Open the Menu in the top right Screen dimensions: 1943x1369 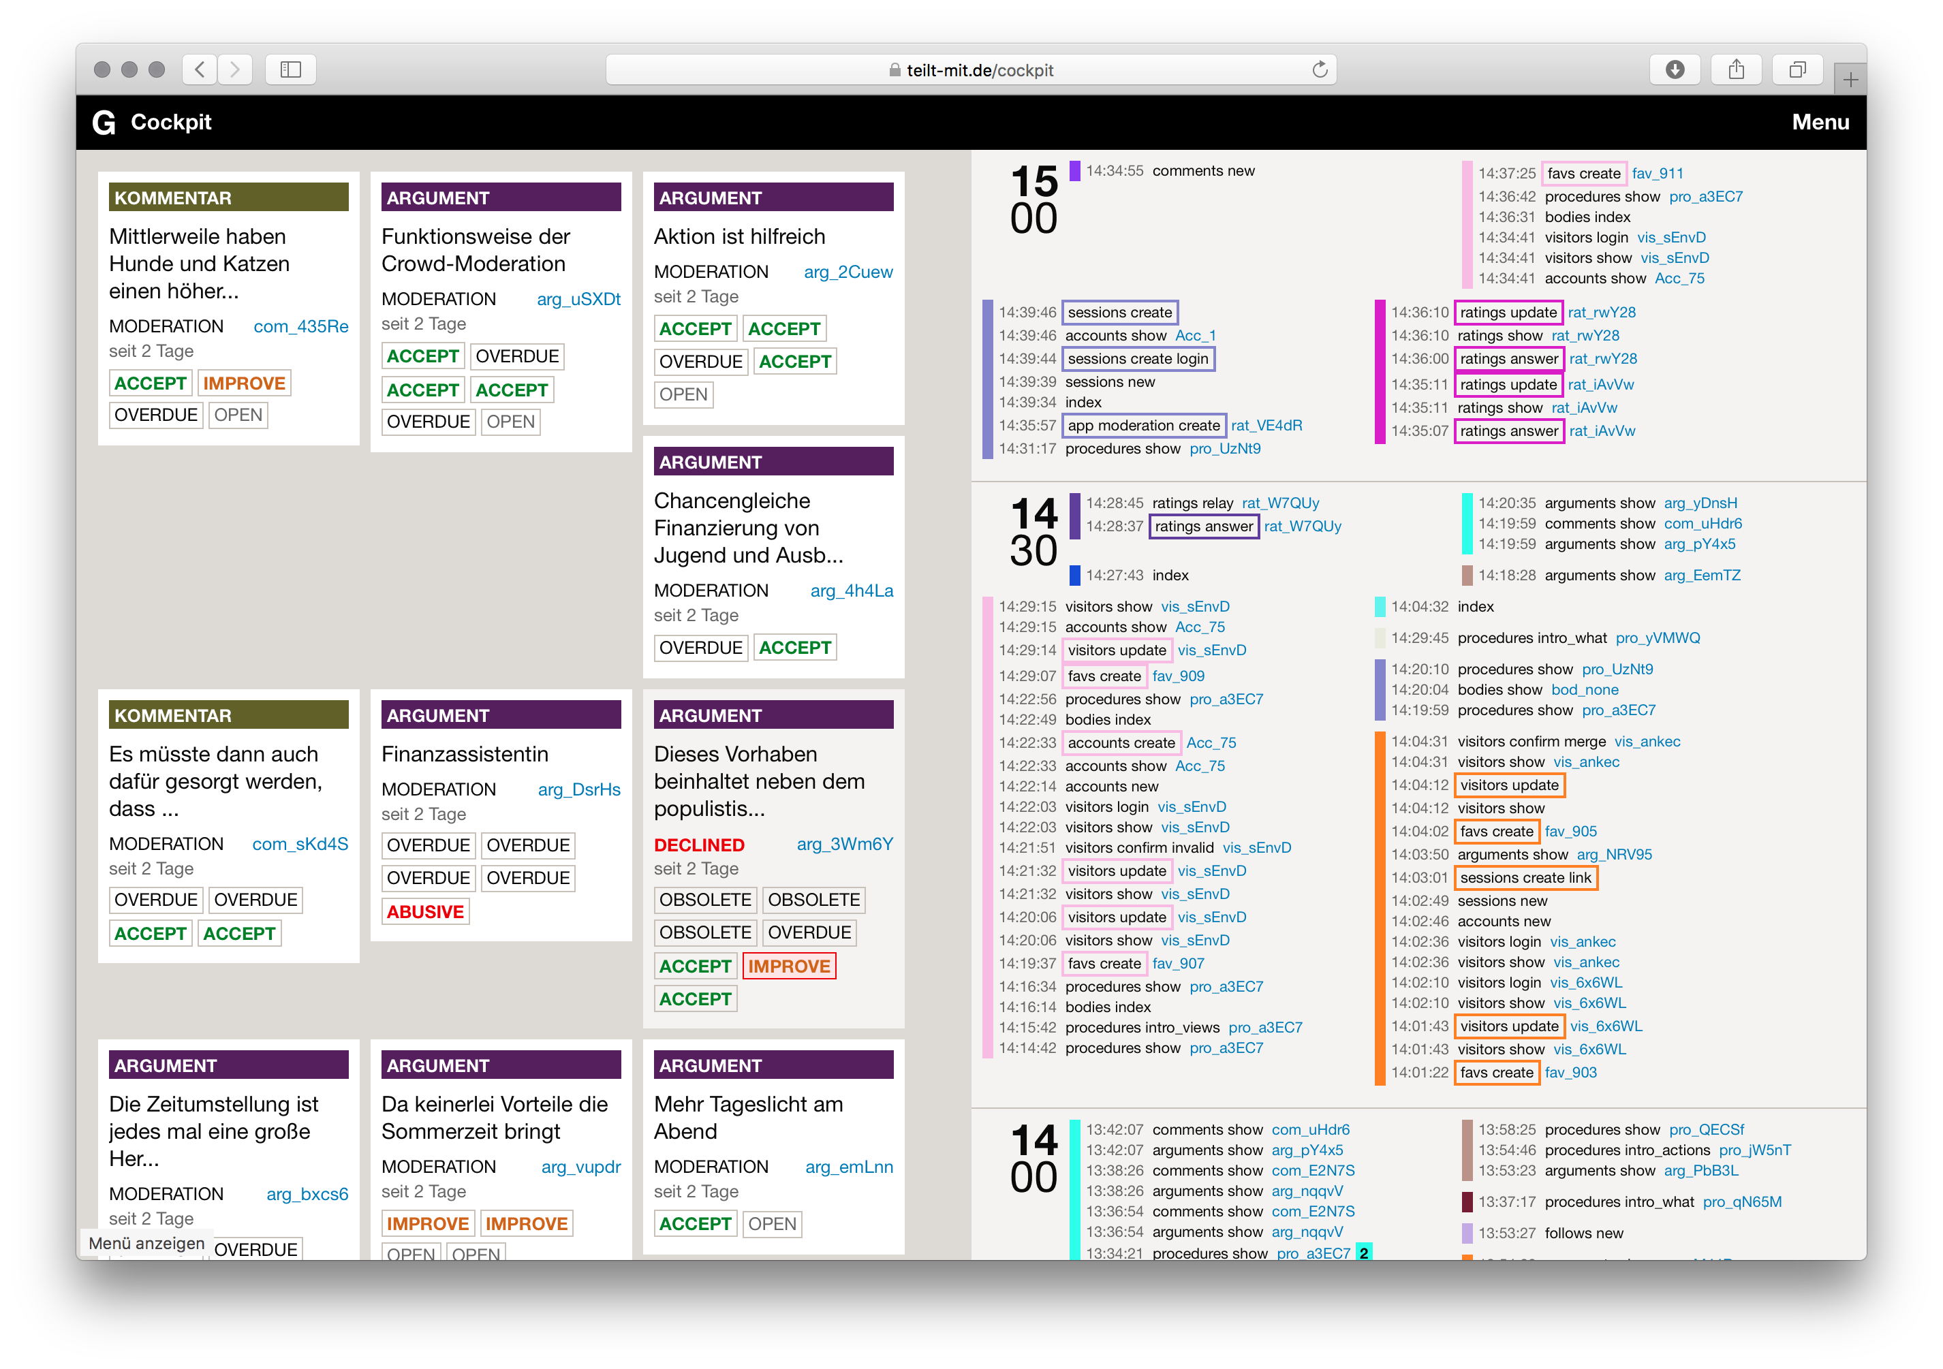pyautogui.click(x=1820, y=123)
